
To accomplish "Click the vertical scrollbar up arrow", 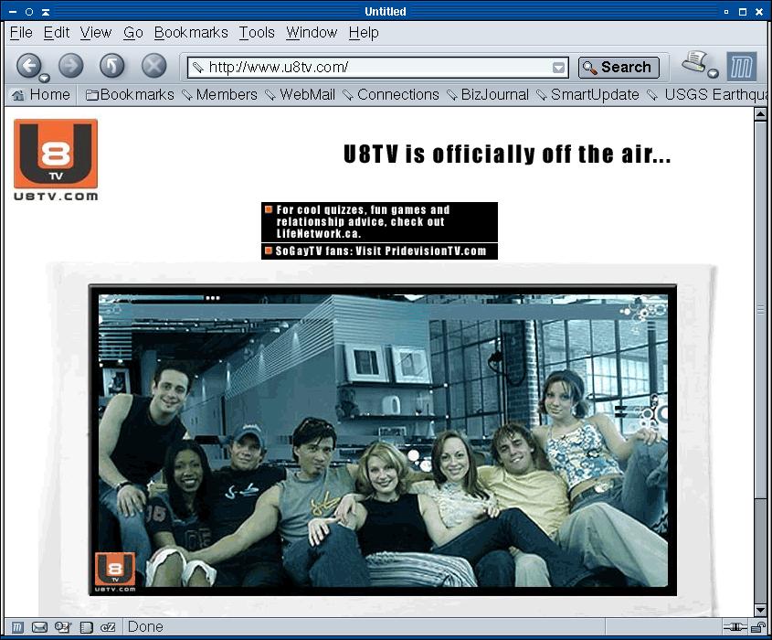I will pyautogui.click(x=760, y=115).
